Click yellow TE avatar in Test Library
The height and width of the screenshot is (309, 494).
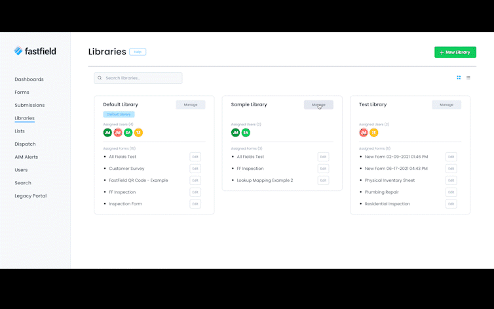click(x=373, y=133)
